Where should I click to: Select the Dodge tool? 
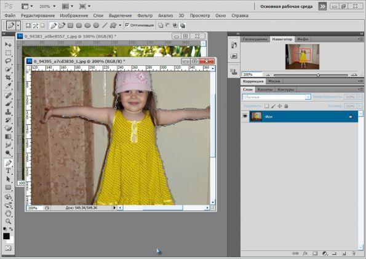click(x=8, y=153)
